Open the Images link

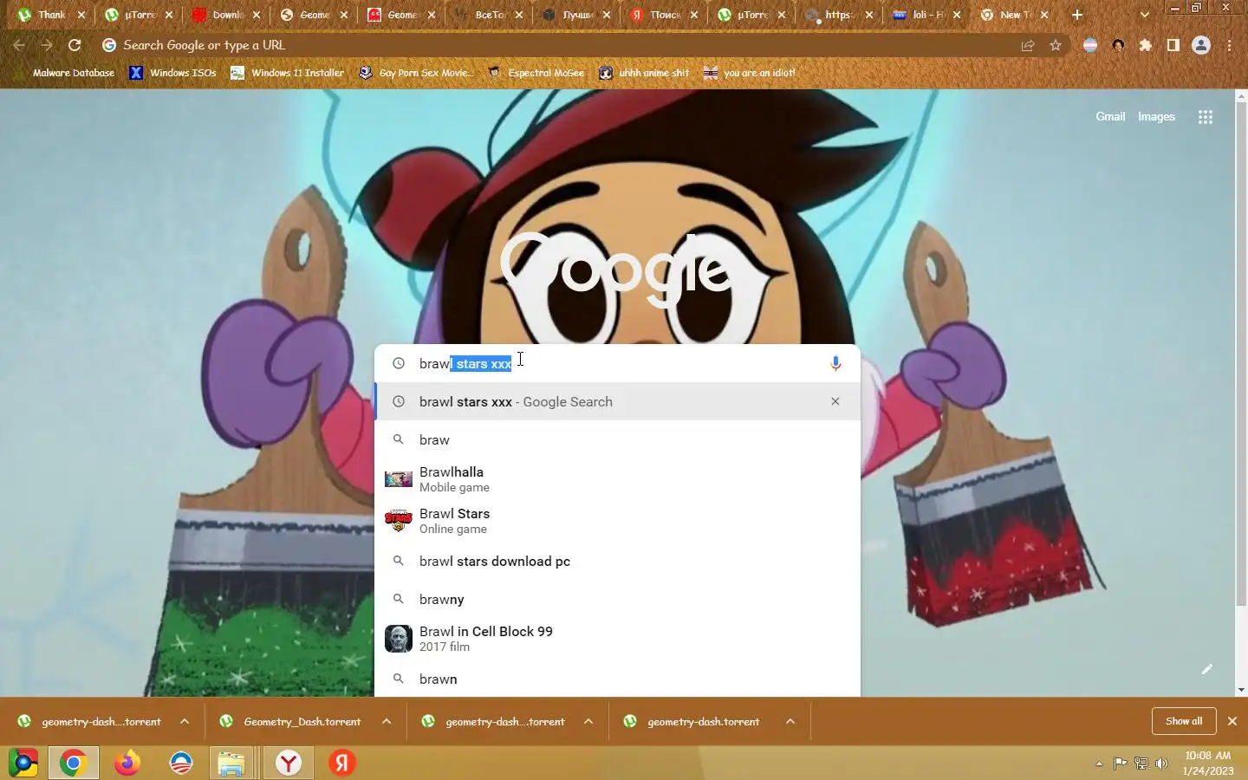click(1156, 116)
